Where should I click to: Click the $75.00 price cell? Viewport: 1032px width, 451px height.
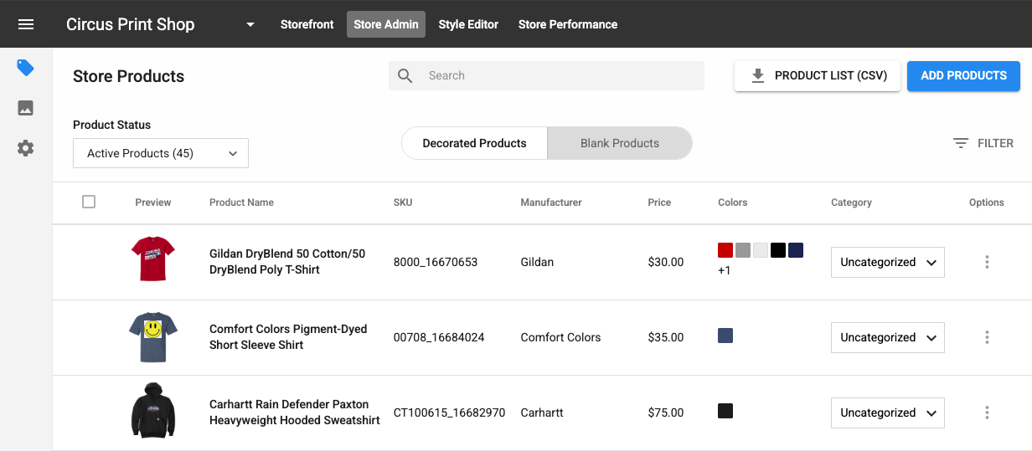(666, 413)
